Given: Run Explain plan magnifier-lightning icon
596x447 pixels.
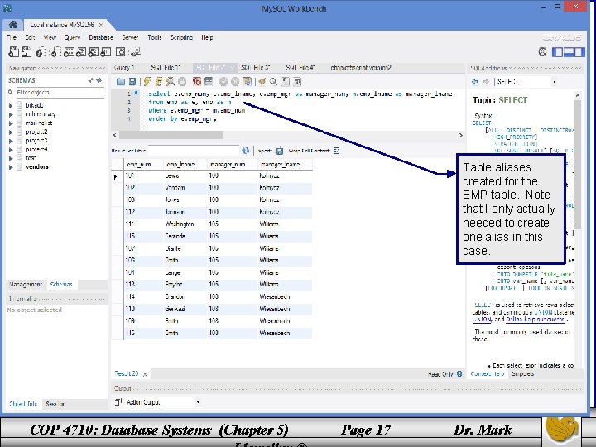Looking at the screenshot, I should pos(171,82).
